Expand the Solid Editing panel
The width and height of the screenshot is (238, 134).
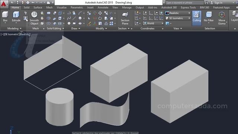pyautogui.click(x=55, y=28)
